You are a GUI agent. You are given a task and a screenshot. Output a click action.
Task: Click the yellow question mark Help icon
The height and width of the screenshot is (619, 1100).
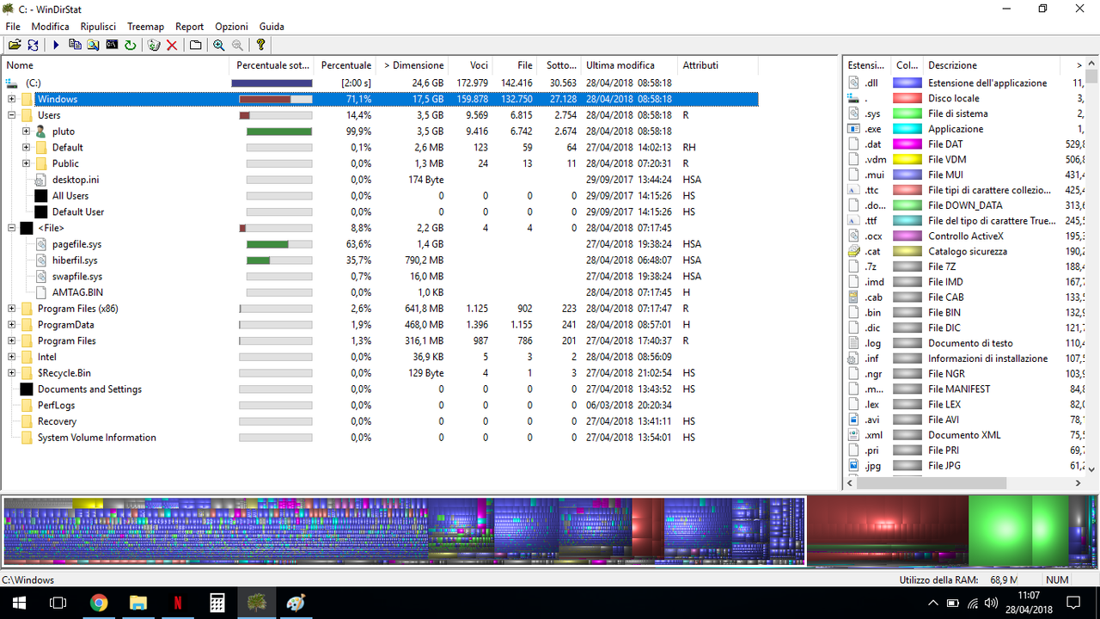(261, 45)
